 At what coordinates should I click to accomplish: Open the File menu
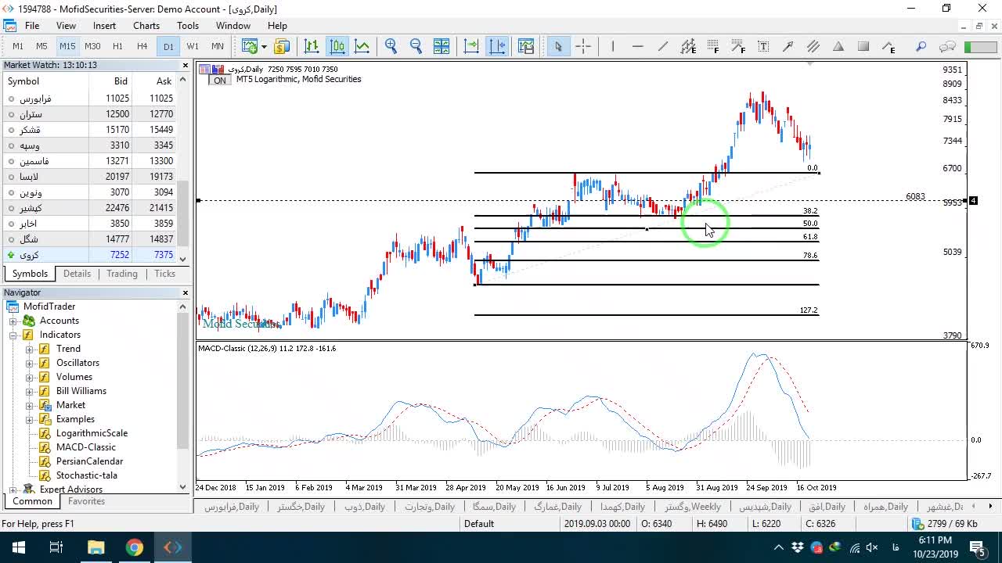coord(32,26)
